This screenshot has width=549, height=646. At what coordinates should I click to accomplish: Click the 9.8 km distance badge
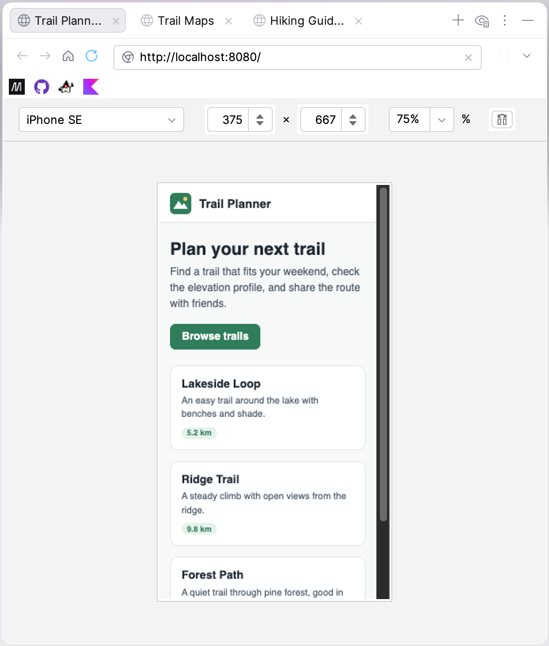point(199,529)
